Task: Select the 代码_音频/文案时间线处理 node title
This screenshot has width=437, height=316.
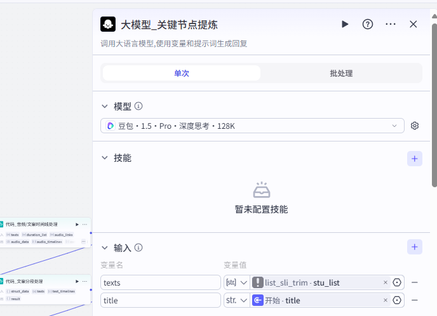Action: pos(32,225)
